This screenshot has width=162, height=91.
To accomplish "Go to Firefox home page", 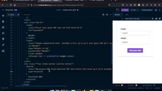I will [15, 5].
